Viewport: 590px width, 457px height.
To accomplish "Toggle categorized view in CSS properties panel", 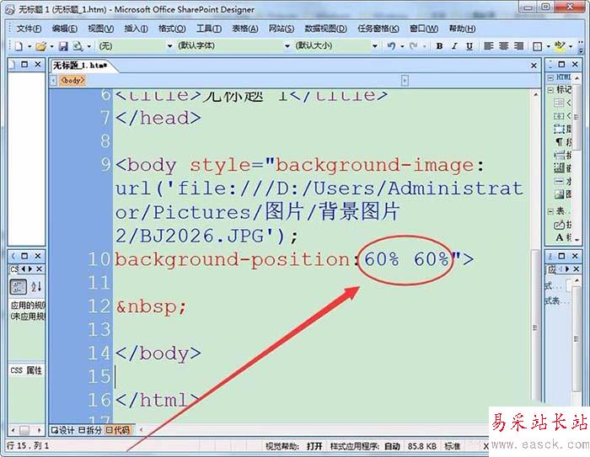I will coord(18,287).
